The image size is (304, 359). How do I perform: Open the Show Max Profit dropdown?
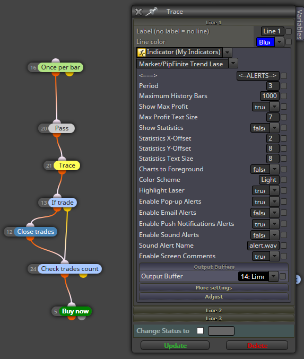tap(274, 107)
